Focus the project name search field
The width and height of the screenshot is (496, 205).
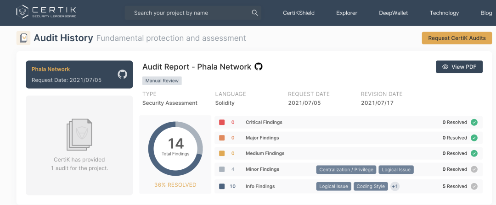pyautogui.click(x=188, y=13)
